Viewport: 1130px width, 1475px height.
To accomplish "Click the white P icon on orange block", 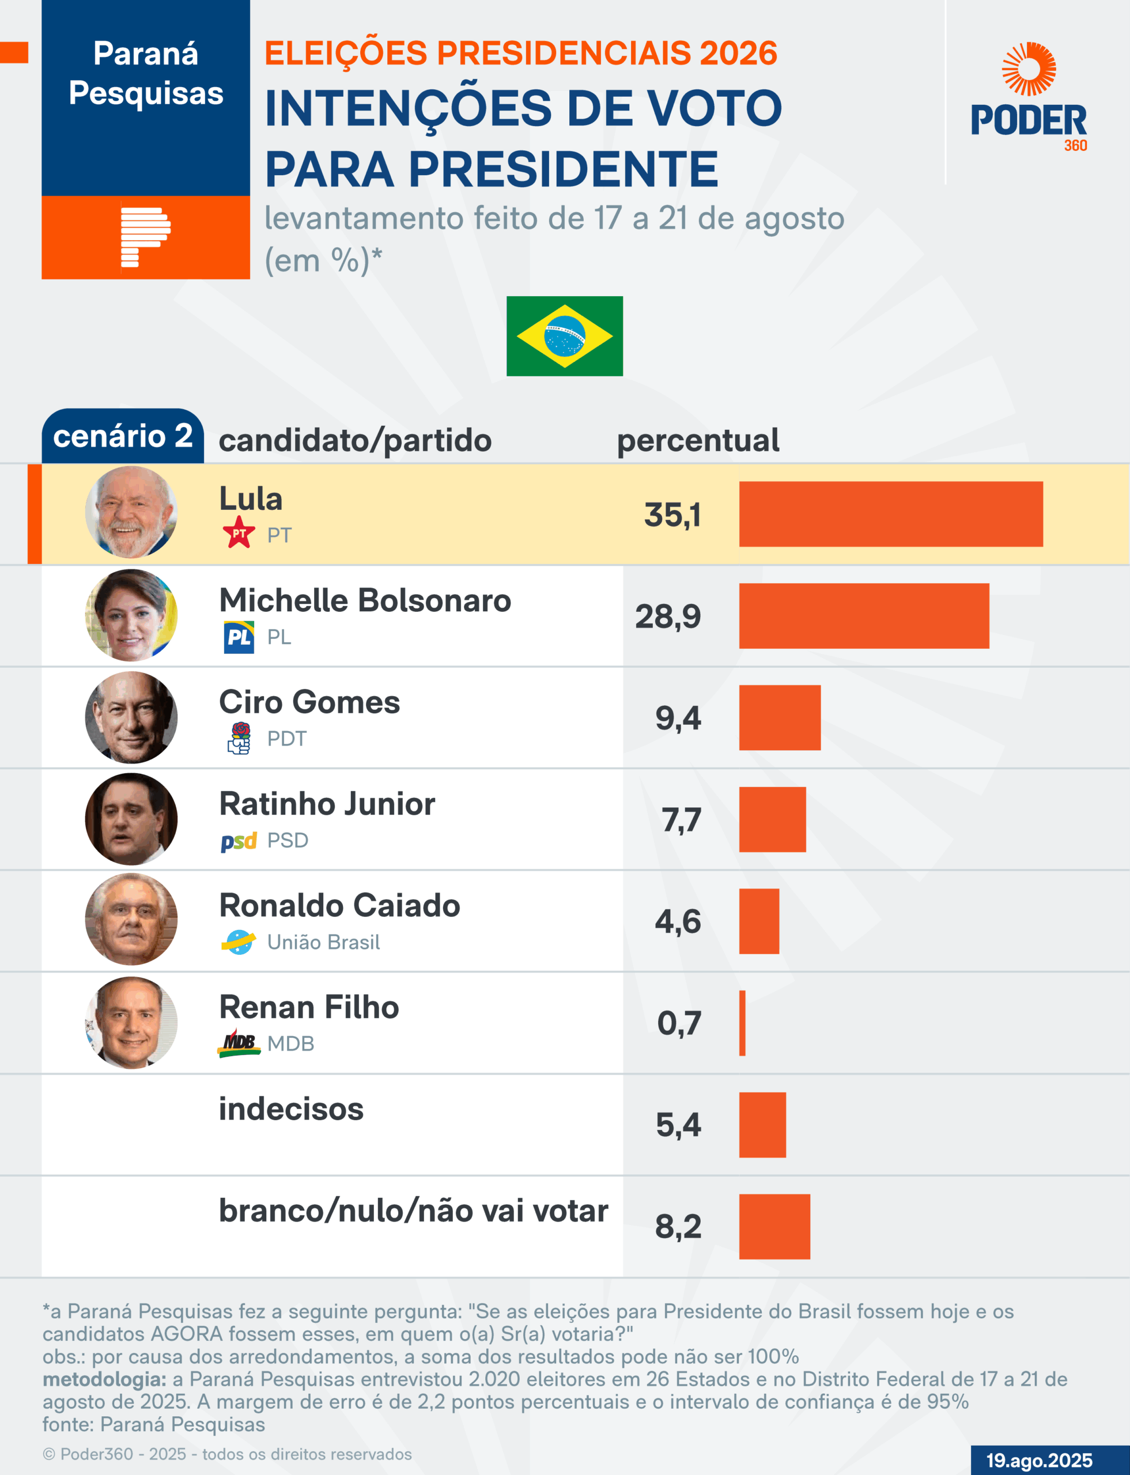I will point(145,237).
